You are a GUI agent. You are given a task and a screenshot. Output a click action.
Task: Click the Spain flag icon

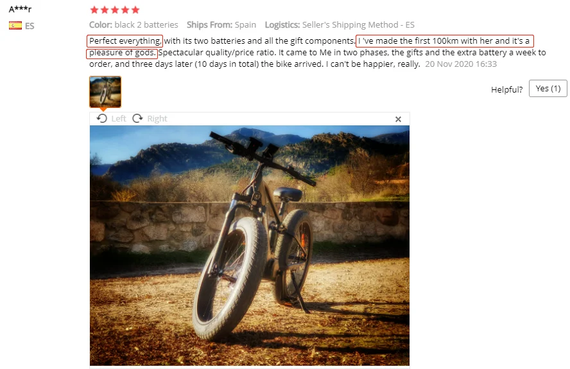(x=15, y=26)
